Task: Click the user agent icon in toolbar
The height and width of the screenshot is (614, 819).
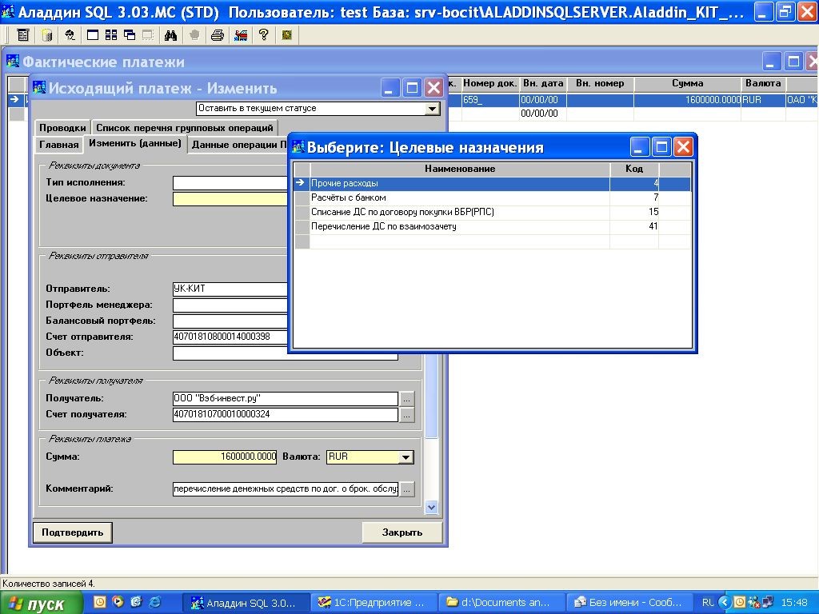Action: tap(70, 35)
